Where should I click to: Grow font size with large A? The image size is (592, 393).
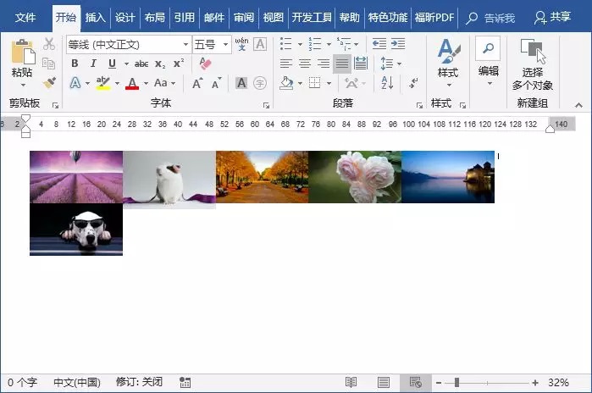pyautogui.click(x=197, y=83)
